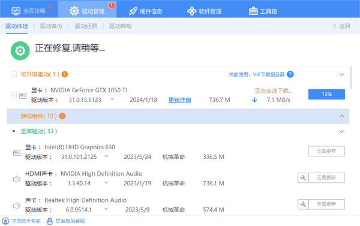The height and width of the screenshot is (226, 360).
Task: Click the 返回 back button
Action: (341, 26)
